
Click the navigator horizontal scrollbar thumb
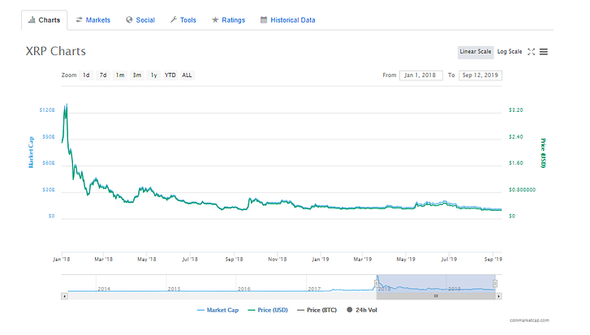click(x=436, y=296)
